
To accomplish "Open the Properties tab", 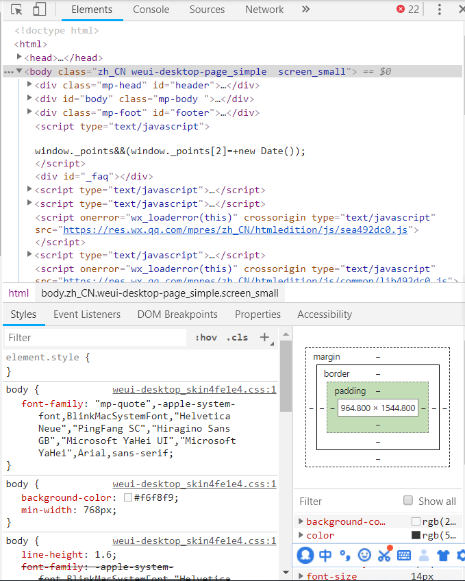I will click(x=257, y=314).
